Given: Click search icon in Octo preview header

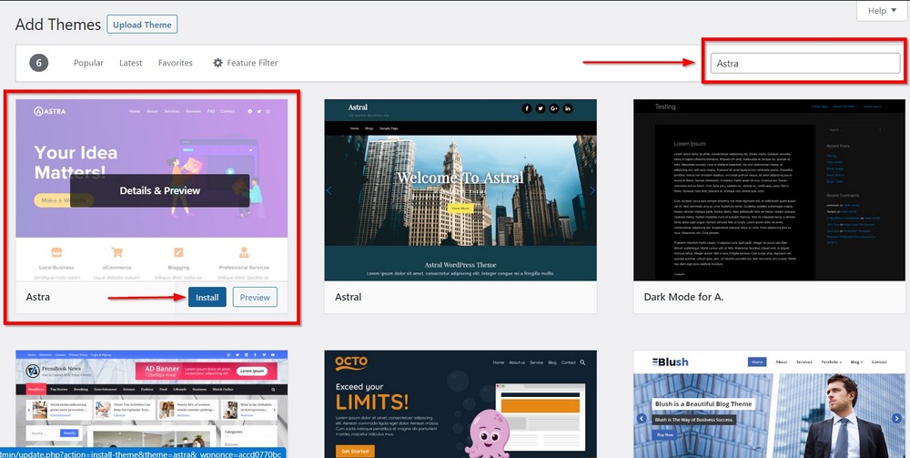Looking at the screenshot, I should coord(582,362).
